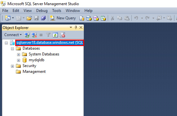This screenshot has height=116, width=177.
Task: Click the Connect Object Explorer icon
Action: (27, 35)
